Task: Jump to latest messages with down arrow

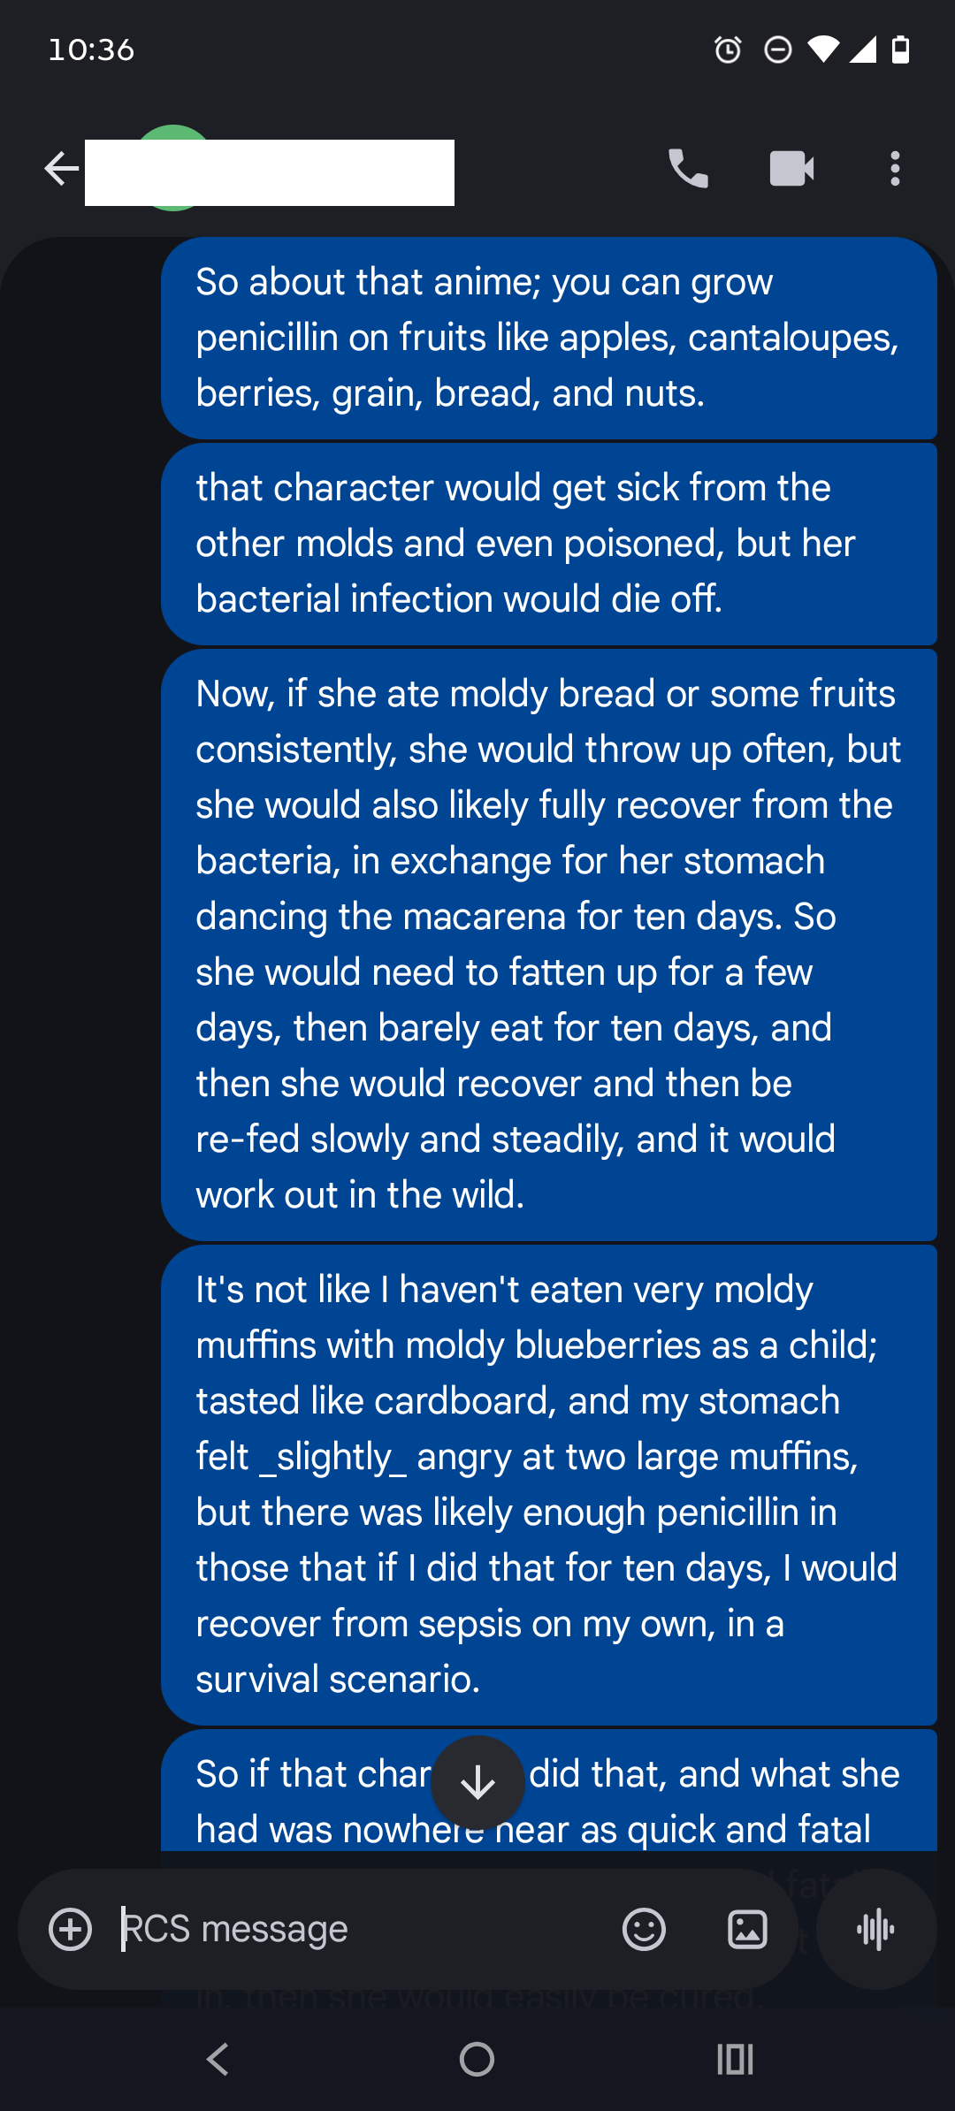Action: [477, 1782]
